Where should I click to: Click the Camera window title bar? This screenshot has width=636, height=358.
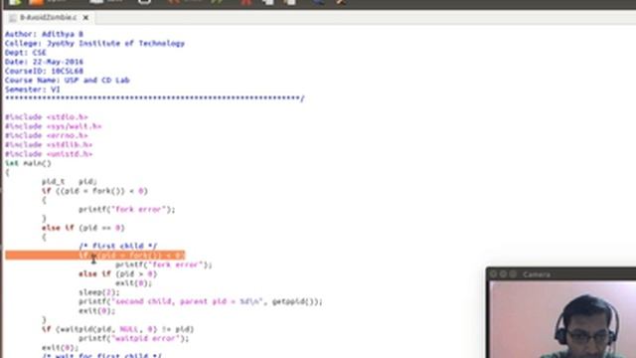(x=561, y=274)
